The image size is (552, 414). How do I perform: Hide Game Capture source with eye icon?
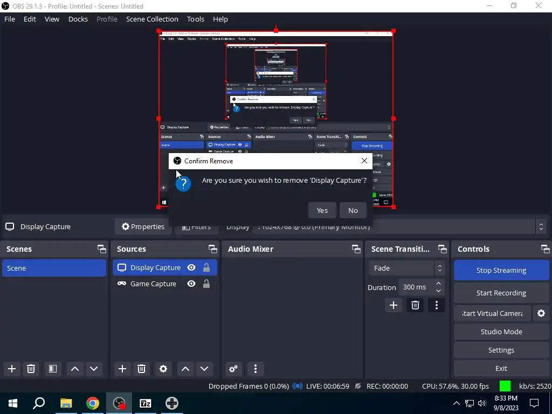click(191, 284)
